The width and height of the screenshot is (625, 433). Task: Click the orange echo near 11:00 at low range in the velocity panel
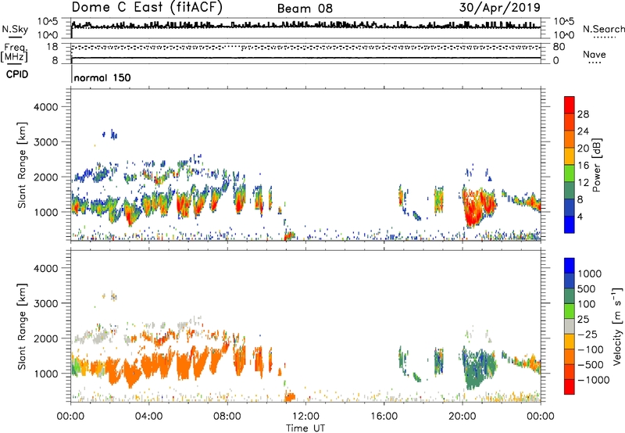[289, 397]
